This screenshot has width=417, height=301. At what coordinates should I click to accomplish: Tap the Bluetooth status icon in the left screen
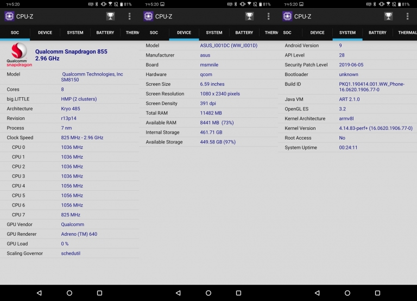click(x=97, y=4)
